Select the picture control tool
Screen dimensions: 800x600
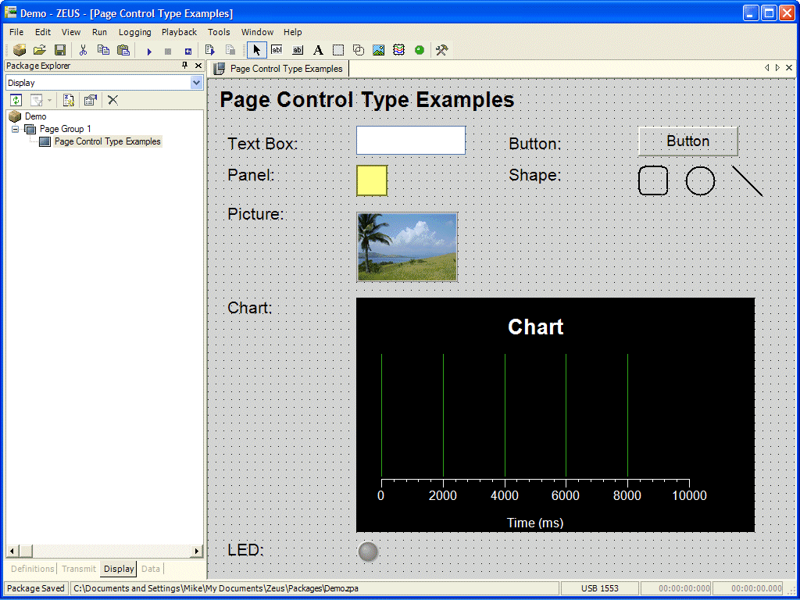pyautogui.click(x=379, y=50)
